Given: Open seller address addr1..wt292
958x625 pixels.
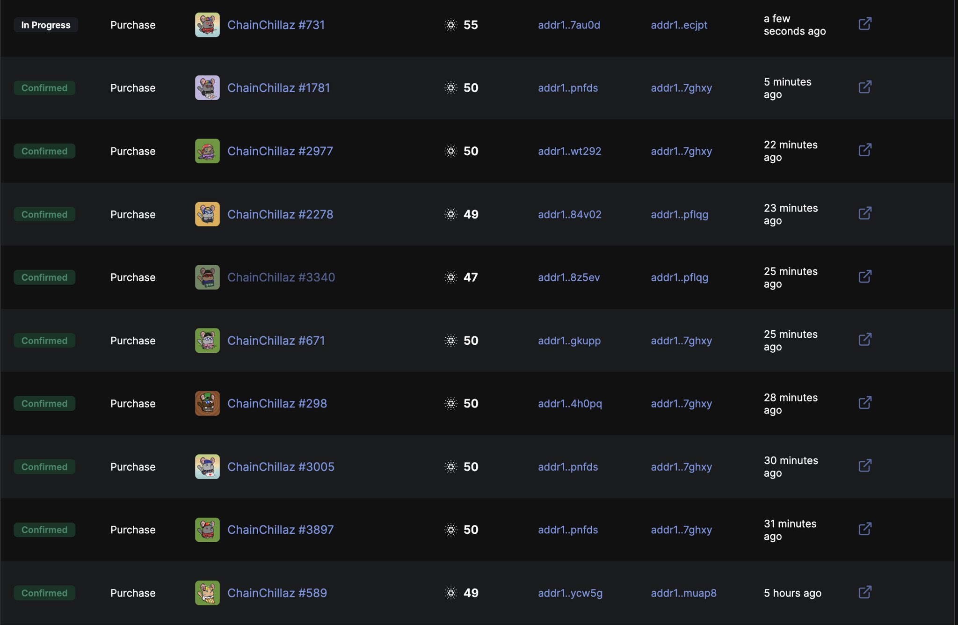Looking at the screenshot, I should click(569, 152).
